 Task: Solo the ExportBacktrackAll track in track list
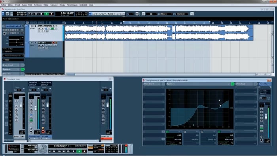(x=35, y=26)
